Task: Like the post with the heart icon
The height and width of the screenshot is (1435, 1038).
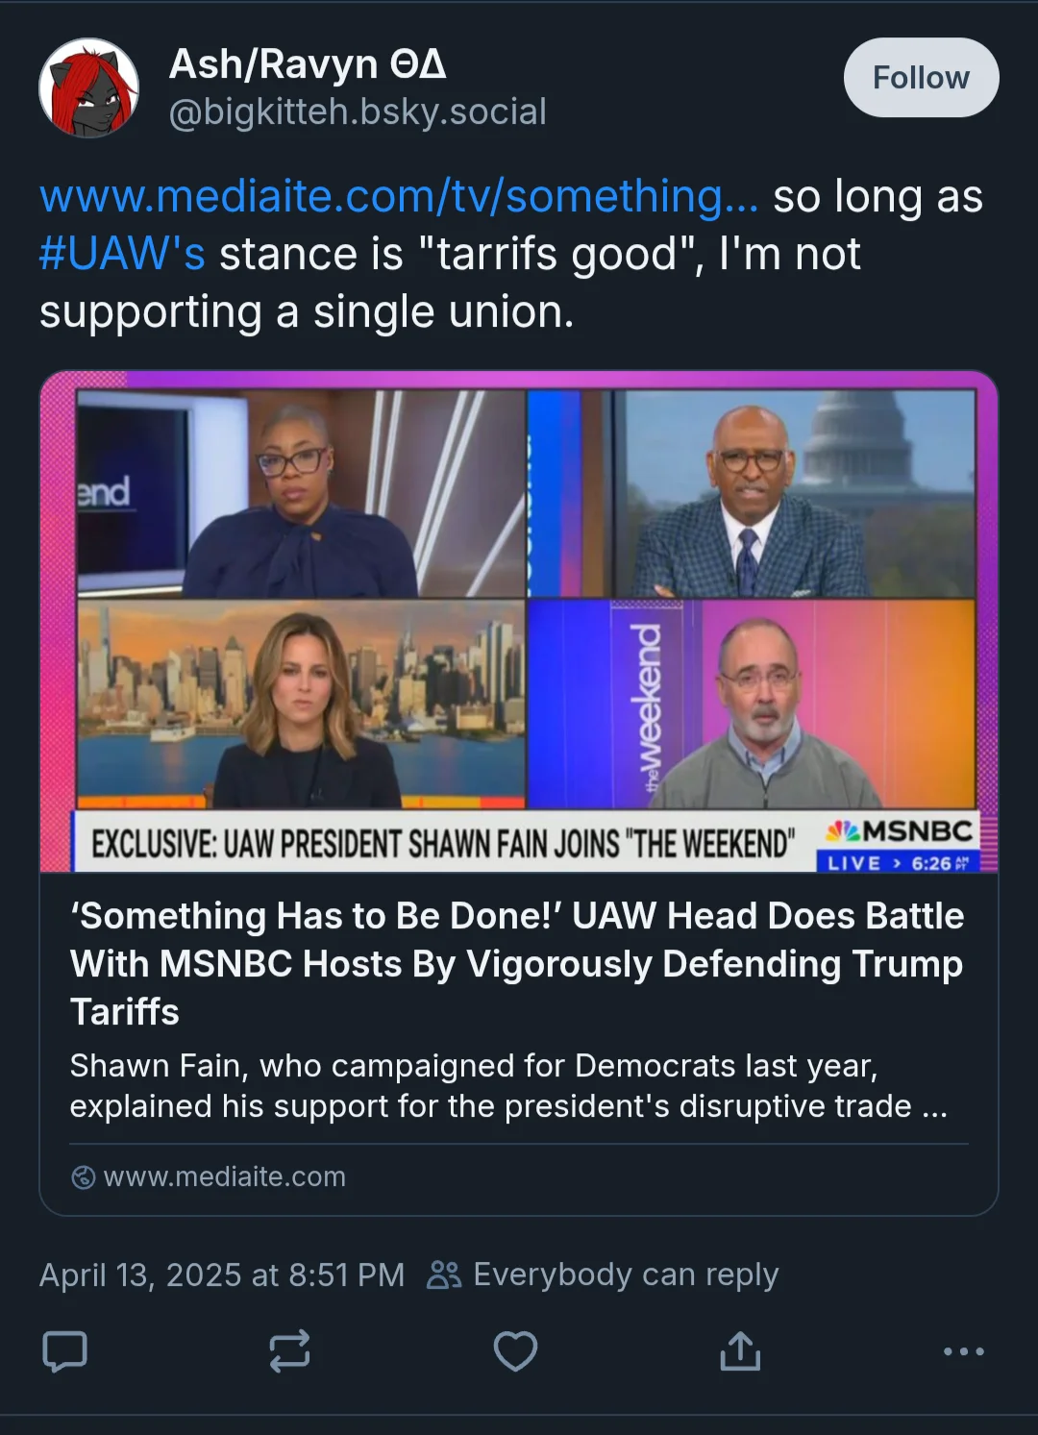Action: [x=515, y=1350]
